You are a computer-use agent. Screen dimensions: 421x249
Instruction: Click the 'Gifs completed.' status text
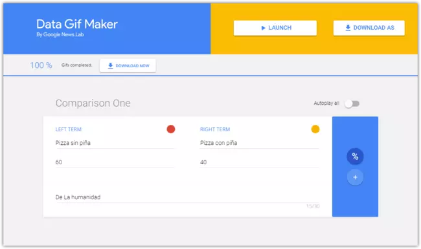pos(76,65)
